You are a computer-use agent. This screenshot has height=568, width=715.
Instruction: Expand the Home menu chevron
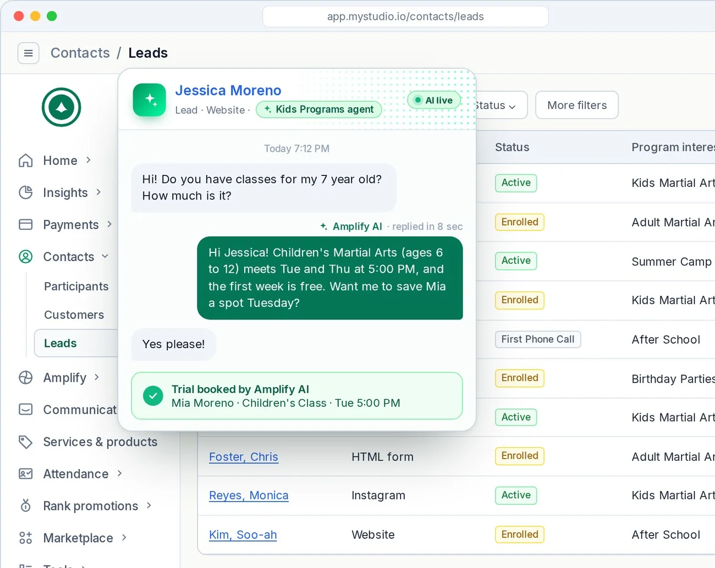click(x=89, y=160)
